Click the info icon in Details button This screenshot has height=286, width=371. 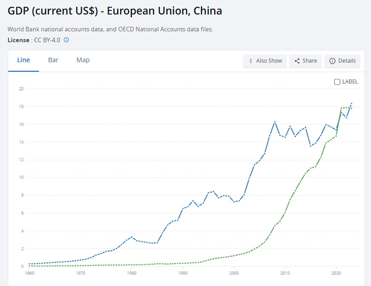(332, 61)
